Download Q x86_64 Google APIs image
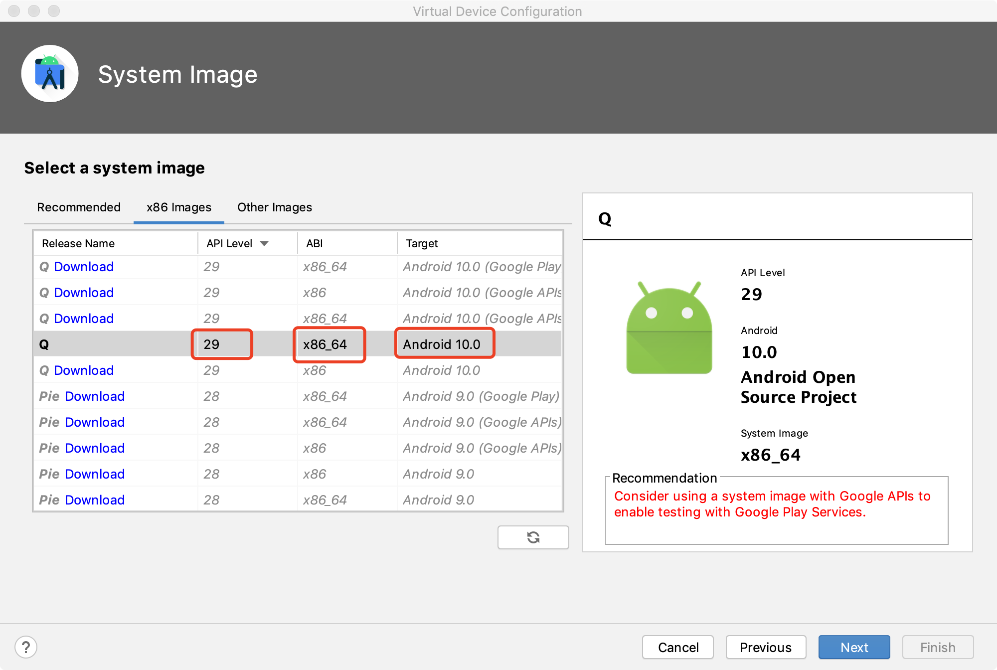Image resolution: width=997 pixels, height=670 pixels. point(84,319)
